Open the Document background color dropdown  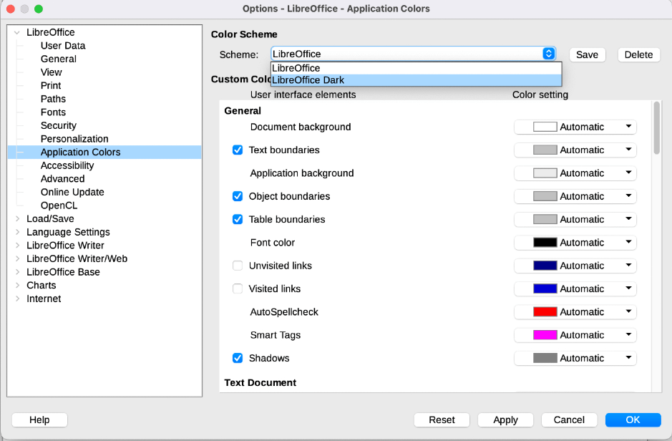tap(626, 127)
